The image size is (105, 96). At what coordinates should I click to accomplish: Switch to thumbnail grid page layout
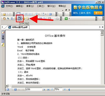(26, 14)
